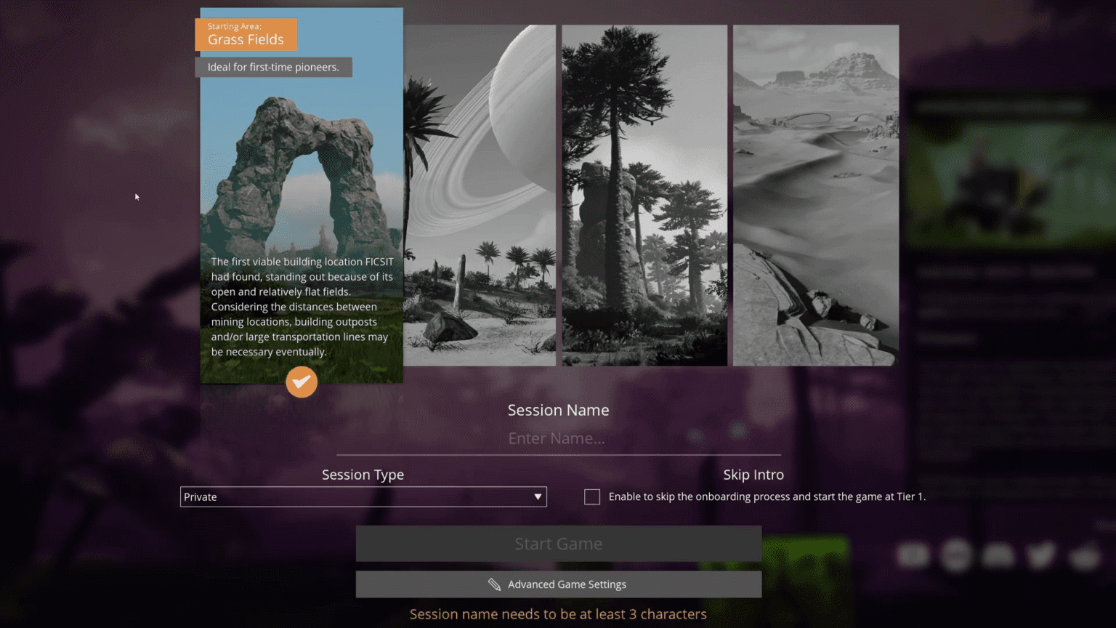Click the Grass Fields starting area label

pyautogui.click(x=246, y=35)
